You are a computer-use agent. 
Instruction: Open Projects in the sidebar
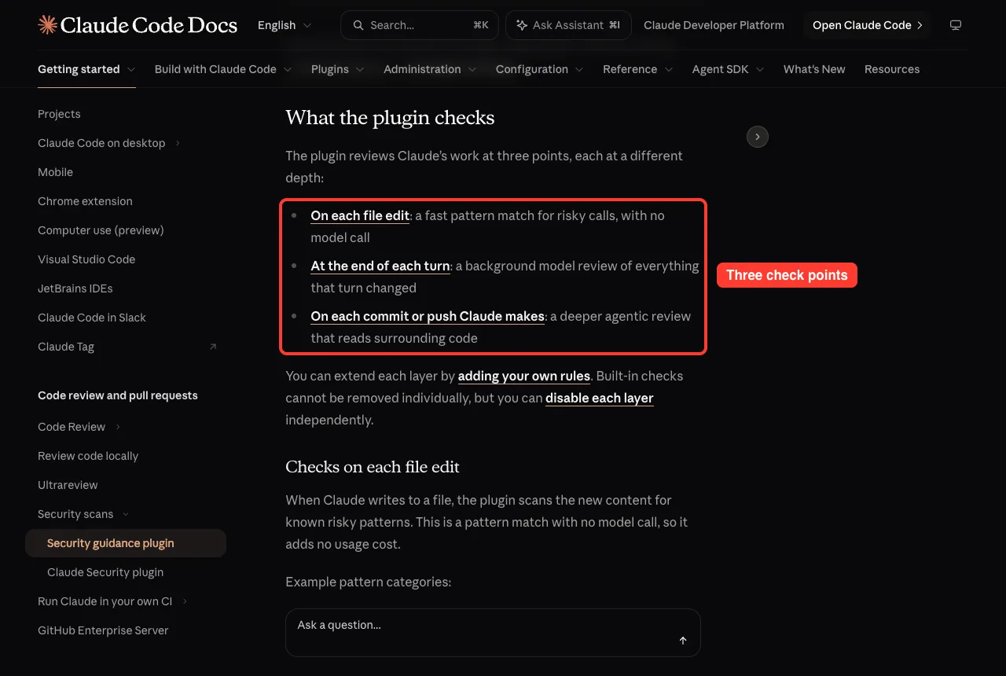click(59, 114)
